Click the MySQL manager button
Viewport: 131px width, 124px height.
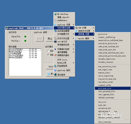(x=50, y=67)
